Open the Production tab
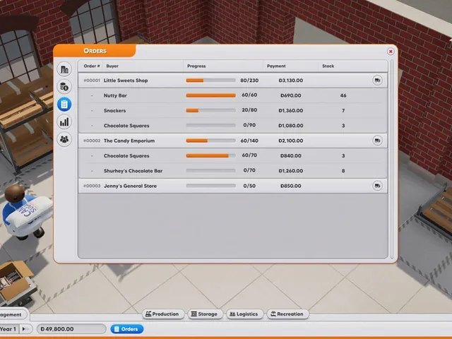Image resolution: width=452 pixels, height=339 pixels. [163, 314]
